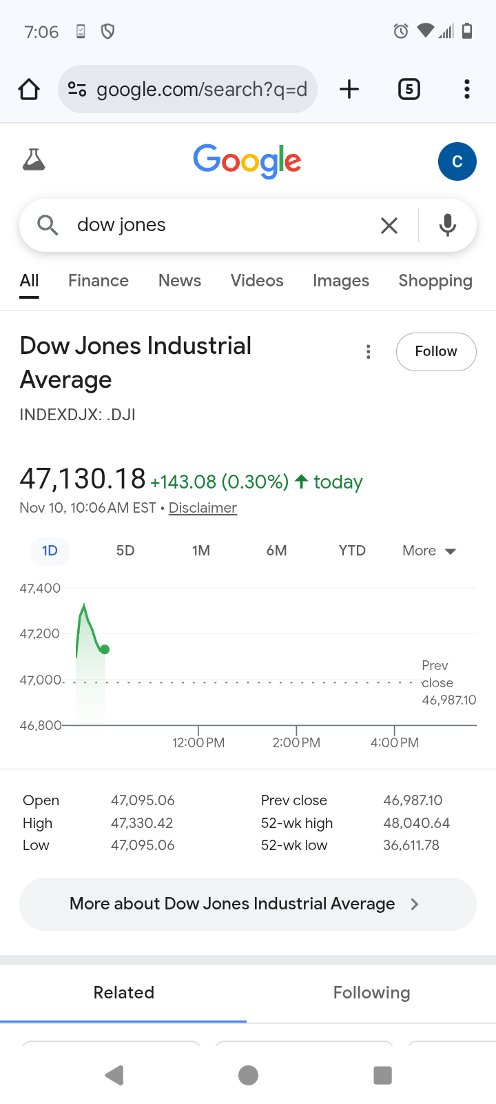496x1104 pixels.
Task: Clear the search query with X icon
Action: 389,226
